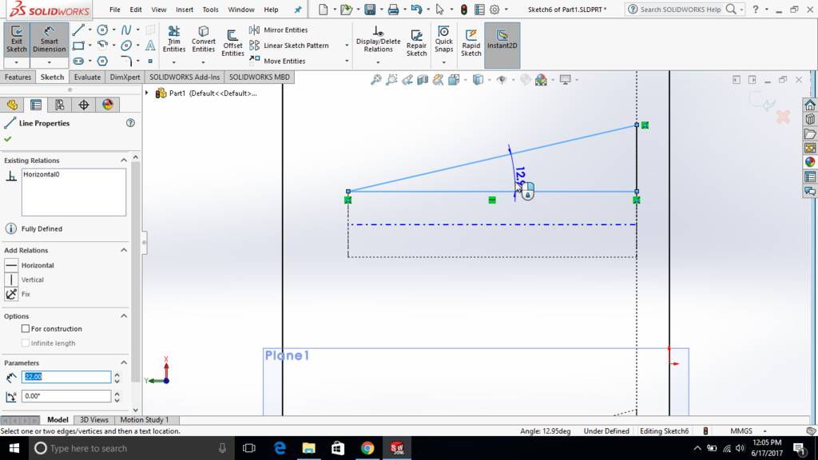This screenshot has height=460, width=818.
Task: Open the Windows Start menu
Action: pos(14,448)
